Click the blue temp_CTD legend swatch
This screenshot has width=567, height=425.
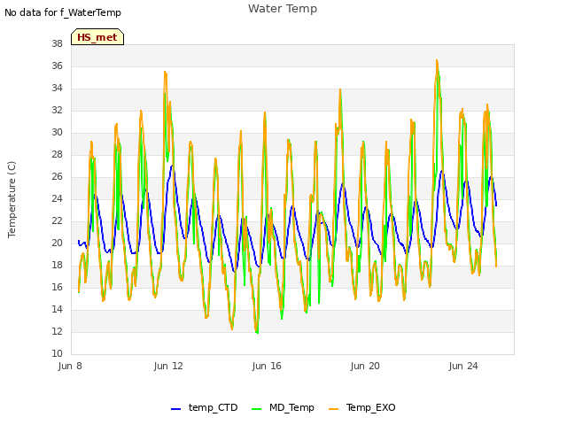click(x=175, y=409)
